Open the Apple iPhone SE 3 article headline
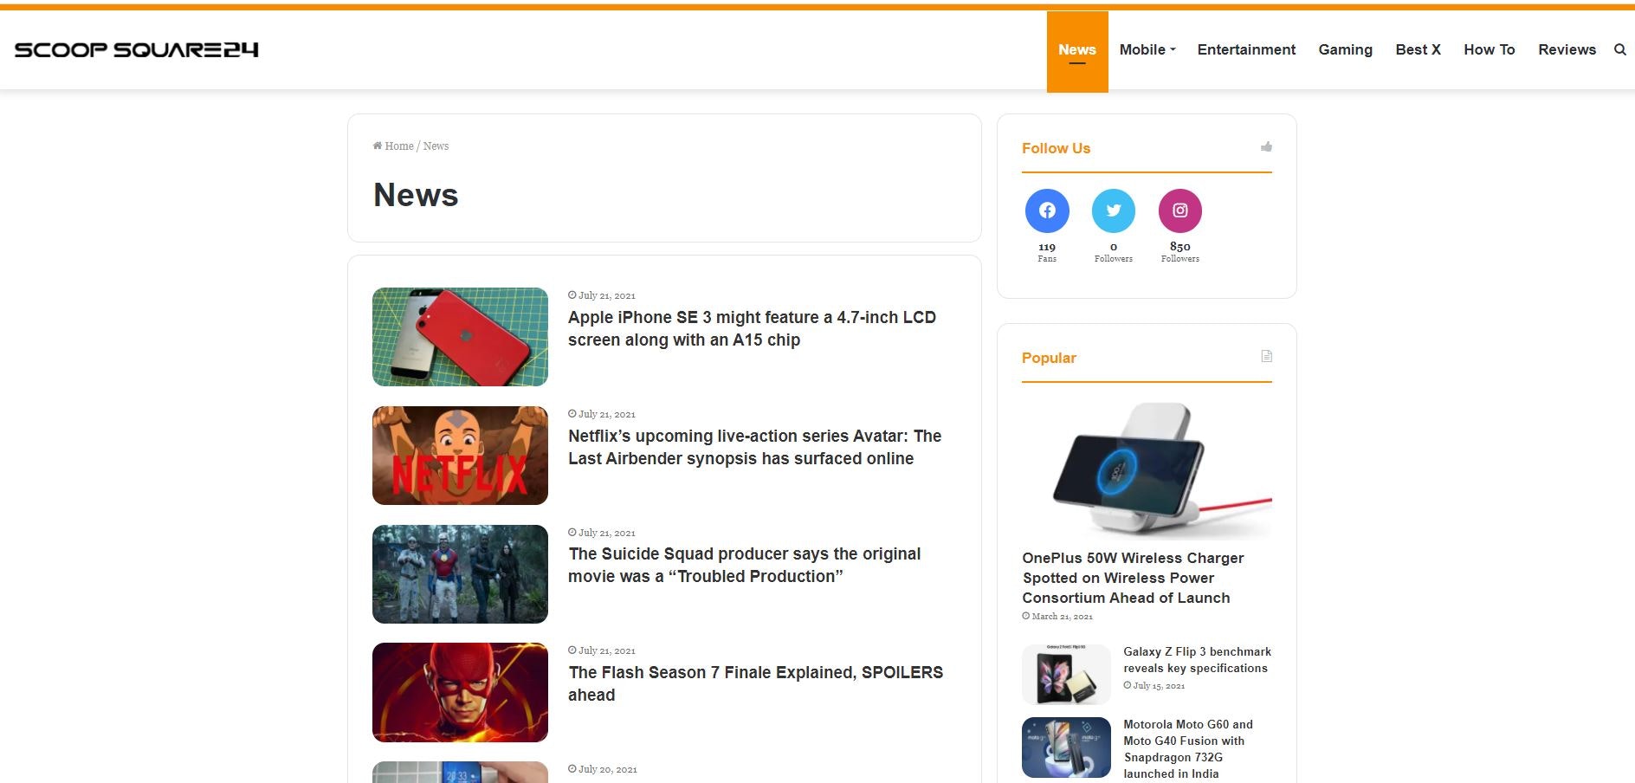The width and height of the screenshot is (1635, 783). tap(752, 328)
